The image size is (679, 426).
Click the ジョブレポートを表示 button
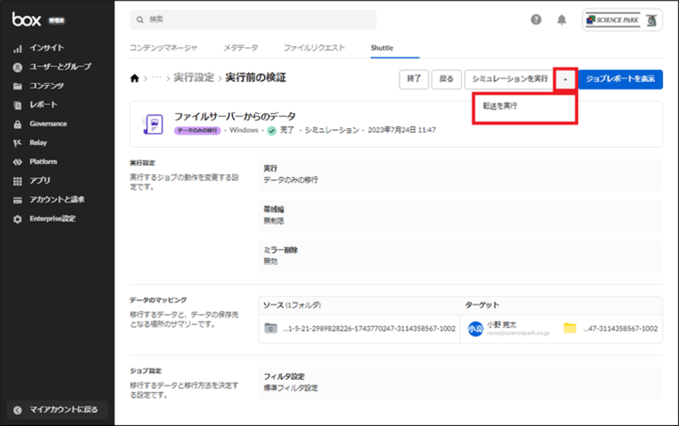(x=621, y=79)
